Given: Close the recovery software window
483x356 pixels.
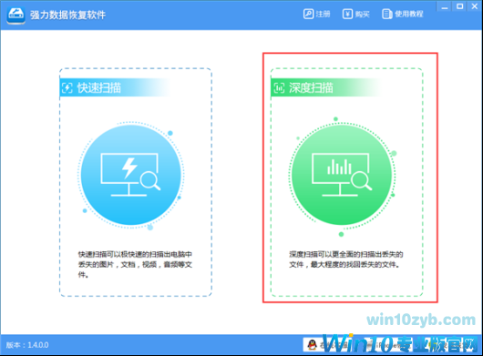Looking at the screenshot, I should [475, 6].
